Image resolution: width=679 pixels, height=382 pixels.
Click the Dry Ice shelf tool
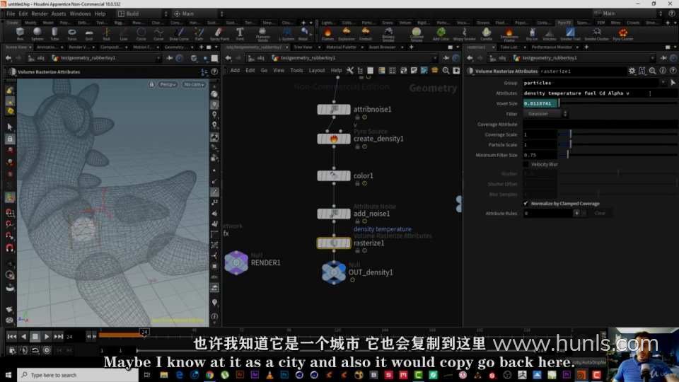(x=532, y=33)
